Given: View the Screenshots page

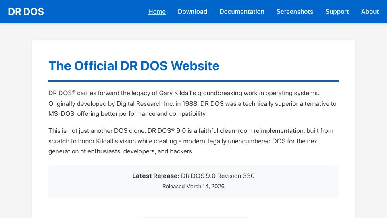Looking at the screenshot, I should coord(295,12).
